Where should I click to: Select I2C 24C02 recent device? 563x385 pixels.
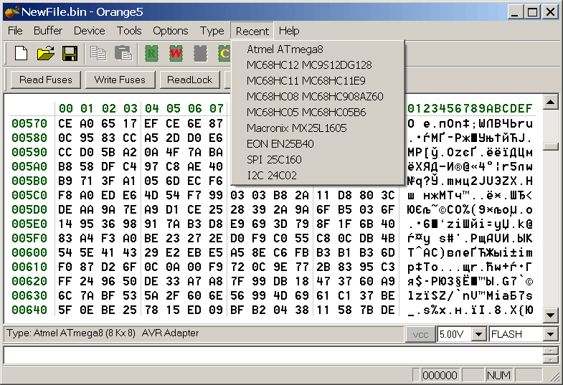[318, 176]
